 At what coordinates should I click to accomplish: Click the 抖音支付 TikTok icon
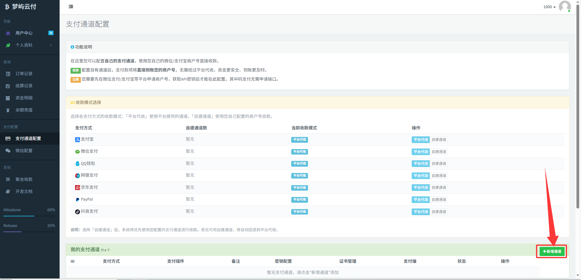78,212
